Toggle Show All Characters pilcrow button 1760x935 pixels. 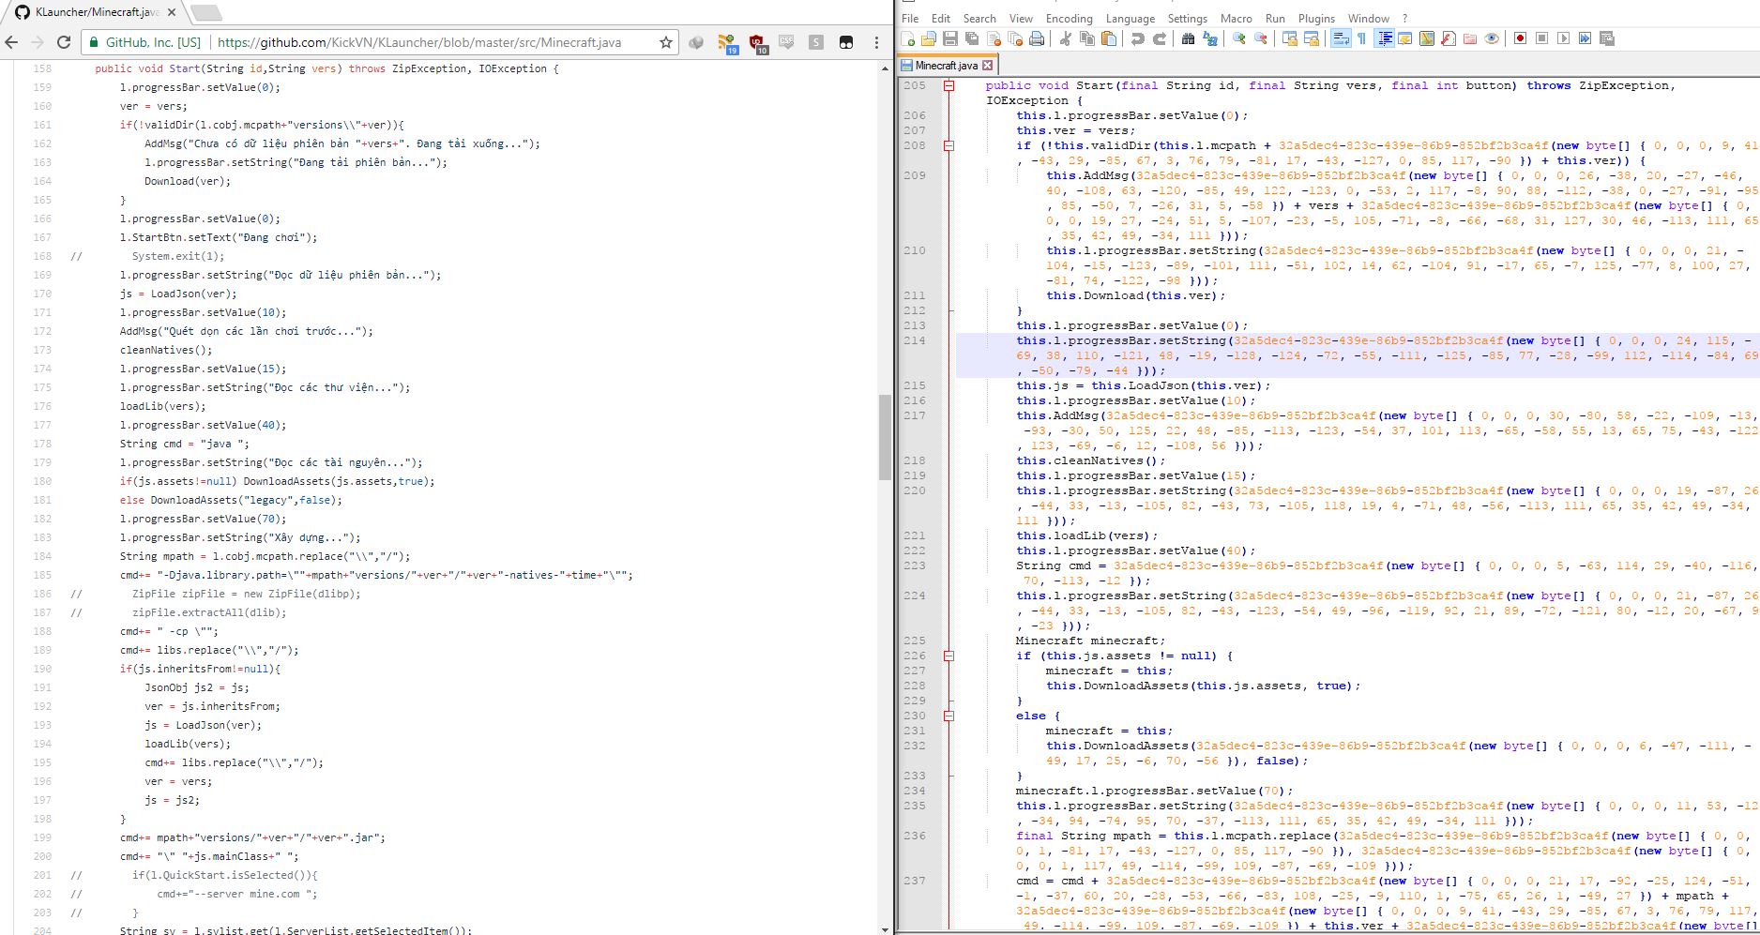(x=1361, y=38)
